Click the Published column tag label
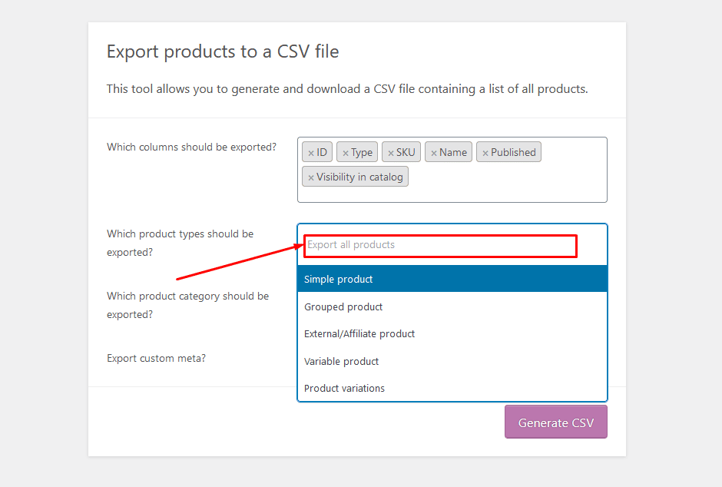 point(512,151)
